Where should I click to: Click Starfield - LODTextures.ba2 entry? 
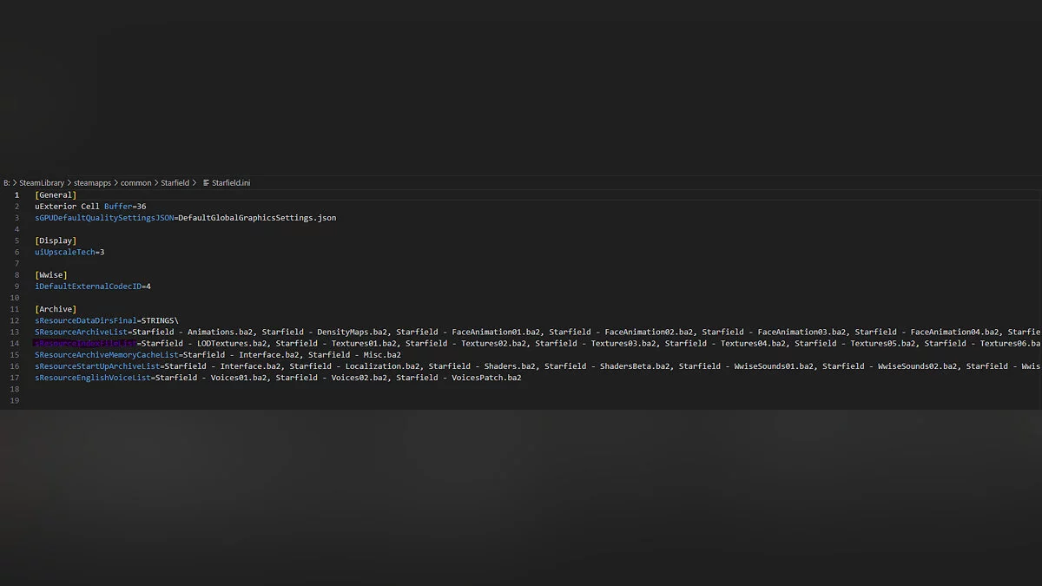205,344
